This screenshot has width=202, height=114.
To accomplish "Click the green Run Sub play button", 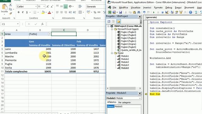I will 154,12.
